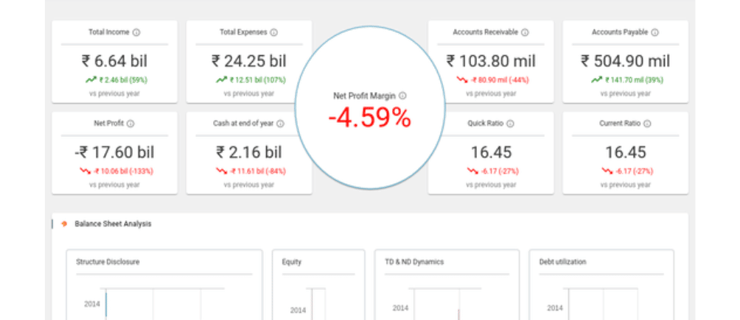Click the ₹ 504.90 mil Accounts Payable value

[x=625, y=61]
